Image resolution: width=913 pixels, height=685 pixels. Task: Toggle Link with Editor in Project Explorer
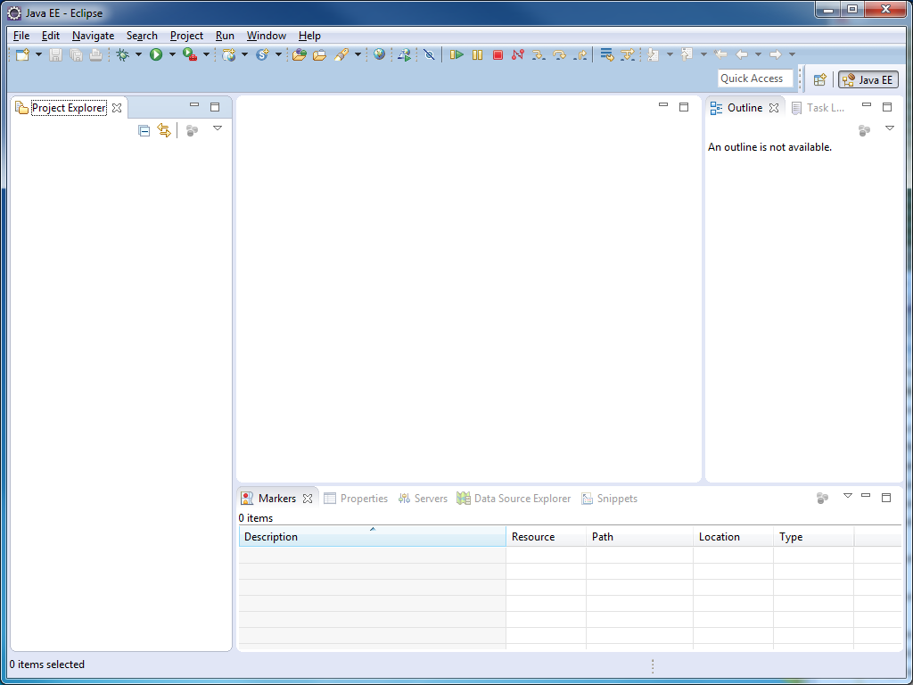point(163,130)
